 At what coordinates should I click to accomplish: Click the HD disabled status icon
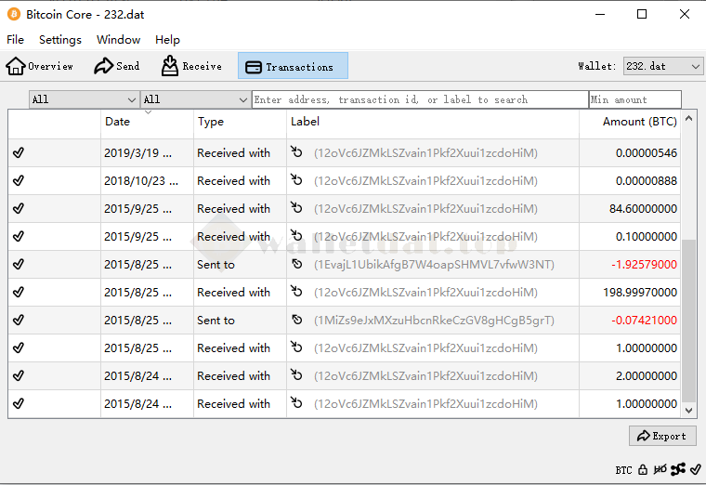pos(660,470)
